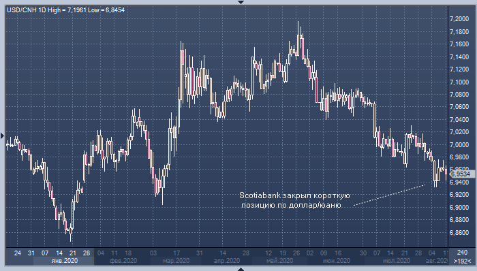Viewport: 477px width, 271px height.
Task: Click date label 11 in February
Action: [x=114, y=253]
